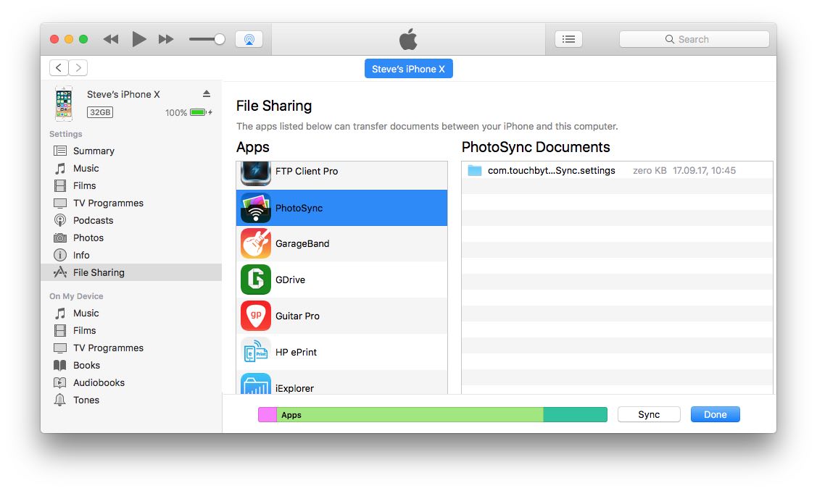Select GarageBand app
Screen dimensions: 817x491
pos(342,243)
